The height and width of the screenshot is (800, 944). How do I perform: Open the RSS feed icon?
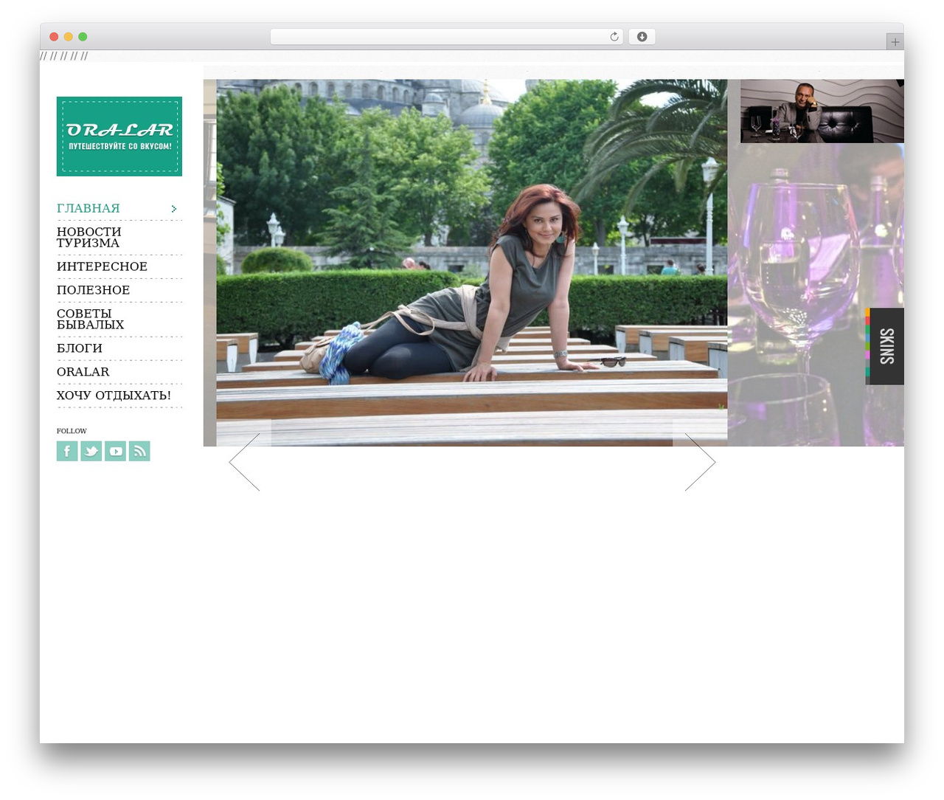pos(139,451)
